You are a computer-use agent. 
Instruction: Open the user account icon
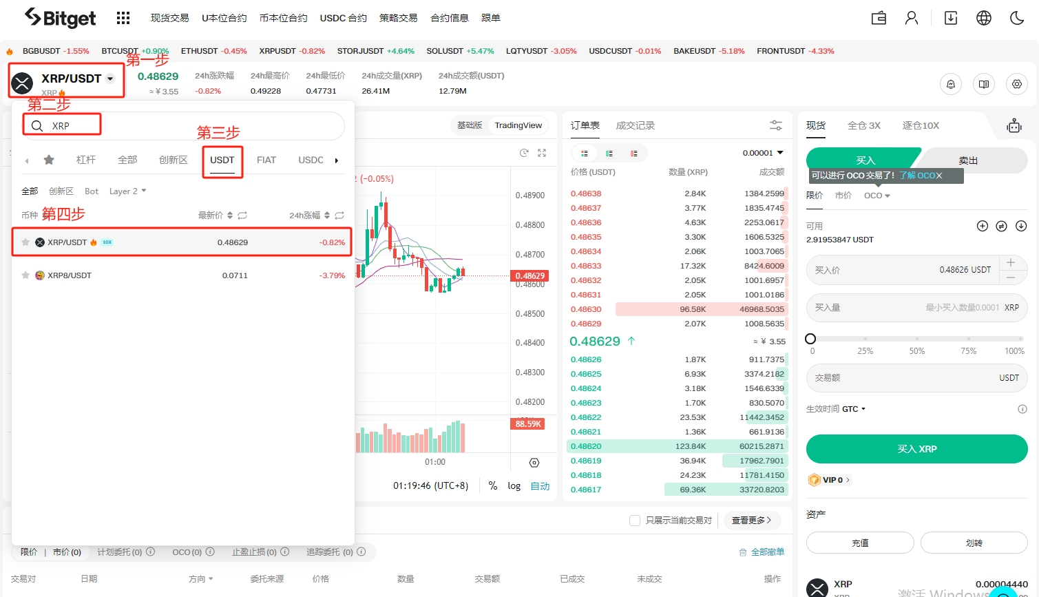pos(912,18)
